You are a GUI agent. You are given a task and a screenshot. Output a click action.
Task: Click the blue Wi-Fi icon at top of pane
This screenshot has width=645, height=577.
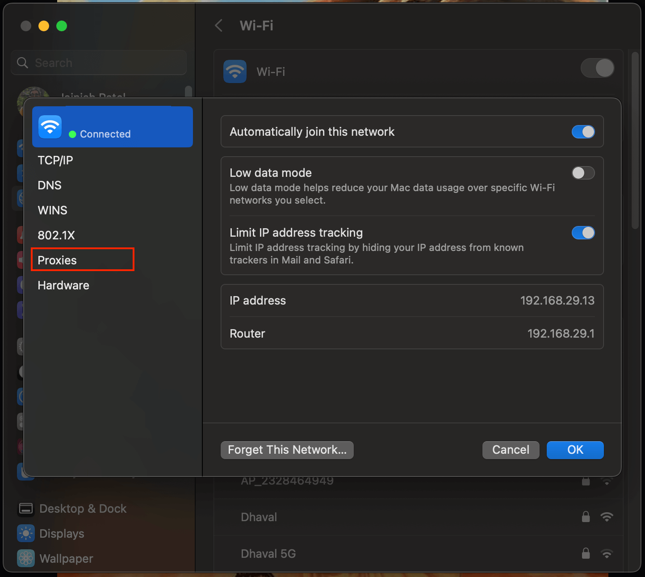234,71
